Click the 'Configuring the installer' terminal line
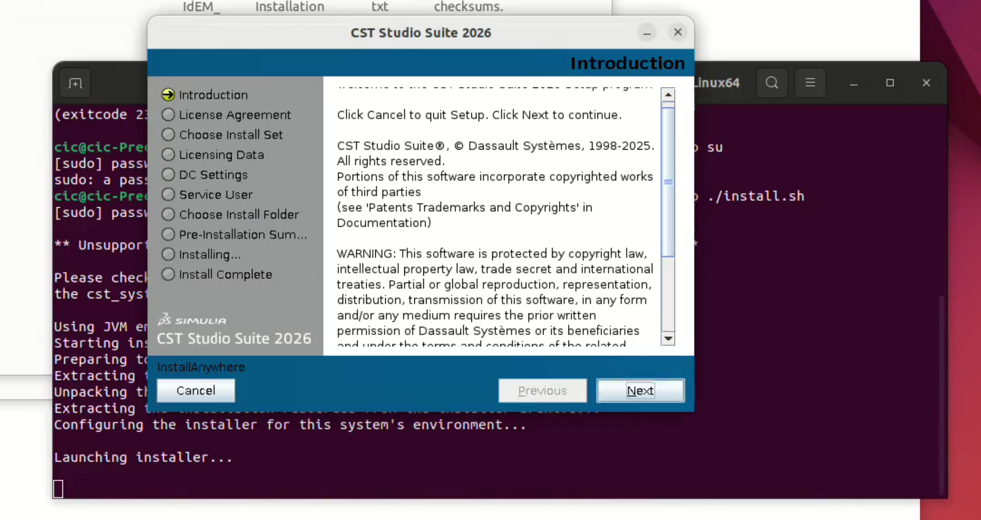Image resolution: width=981 pixels, height=520 pixels. pos(290,425)
